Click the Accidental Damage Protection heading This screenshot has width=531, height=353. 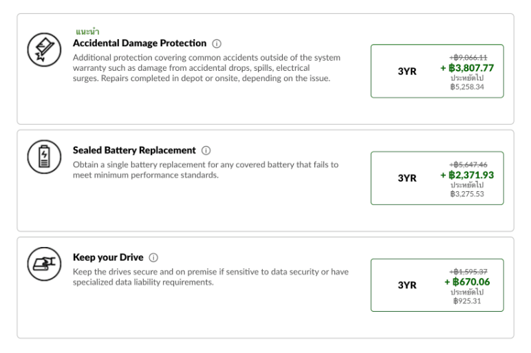point(140,43)
